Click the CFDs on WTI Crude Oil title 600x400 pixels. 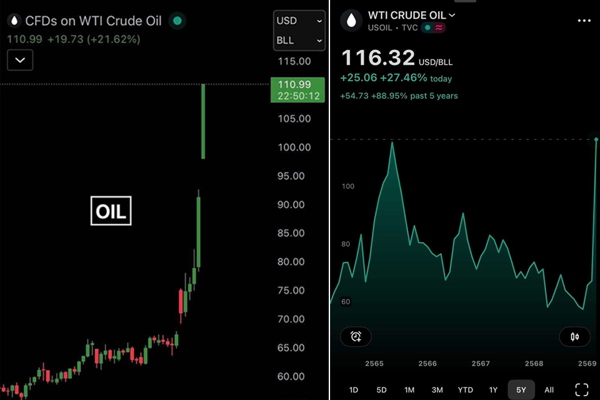tap(93, 21)
